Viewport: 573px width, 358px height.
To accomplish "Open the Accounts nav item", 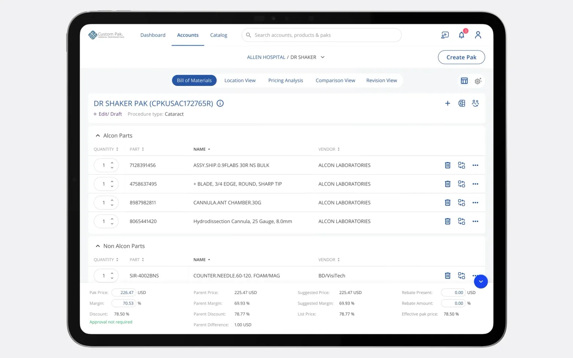I will [x=188, y=35].
